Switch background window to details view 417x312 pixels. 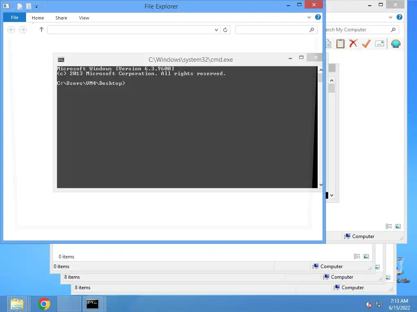pyautogui.click(x=388, y=226)
